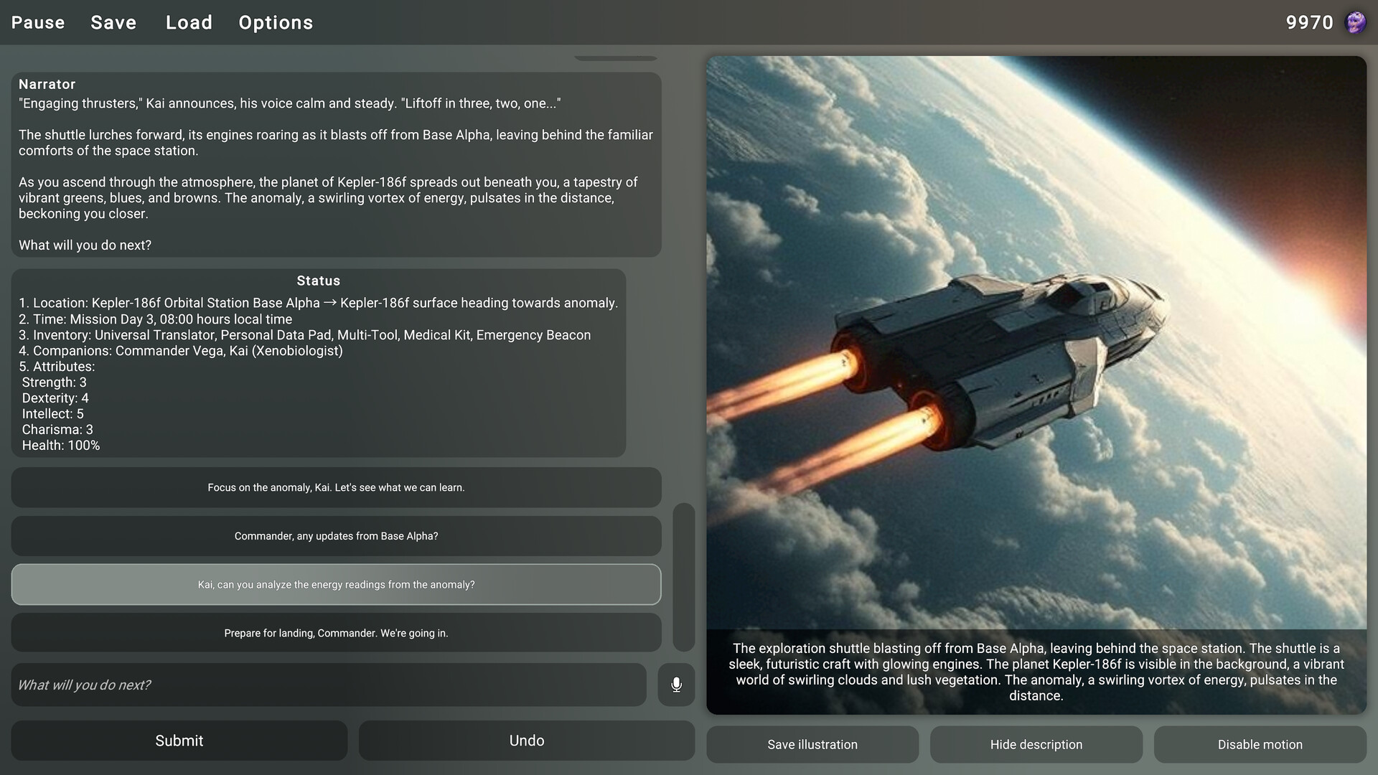Choose 'Commander, any updates from Base Alpha?'
The height and width of the screenshot is (775, 1378).
click(x=335, y=536)
